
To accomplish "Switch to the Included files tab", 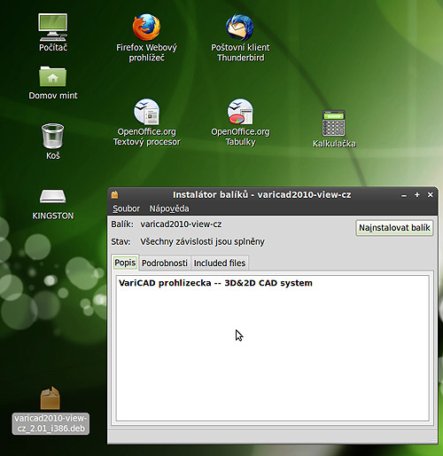I will point(220,263).
